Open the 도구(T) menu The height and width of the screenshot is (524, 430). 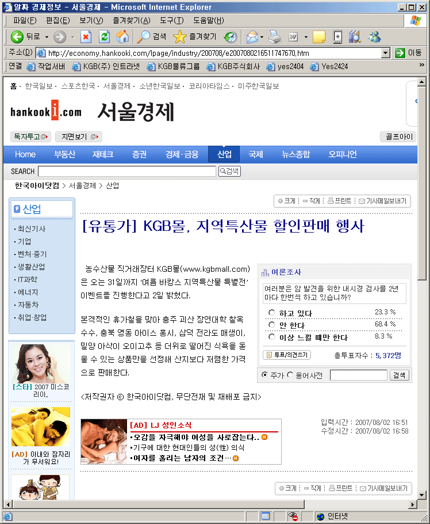pyautogui.click(x=171, y=21)
